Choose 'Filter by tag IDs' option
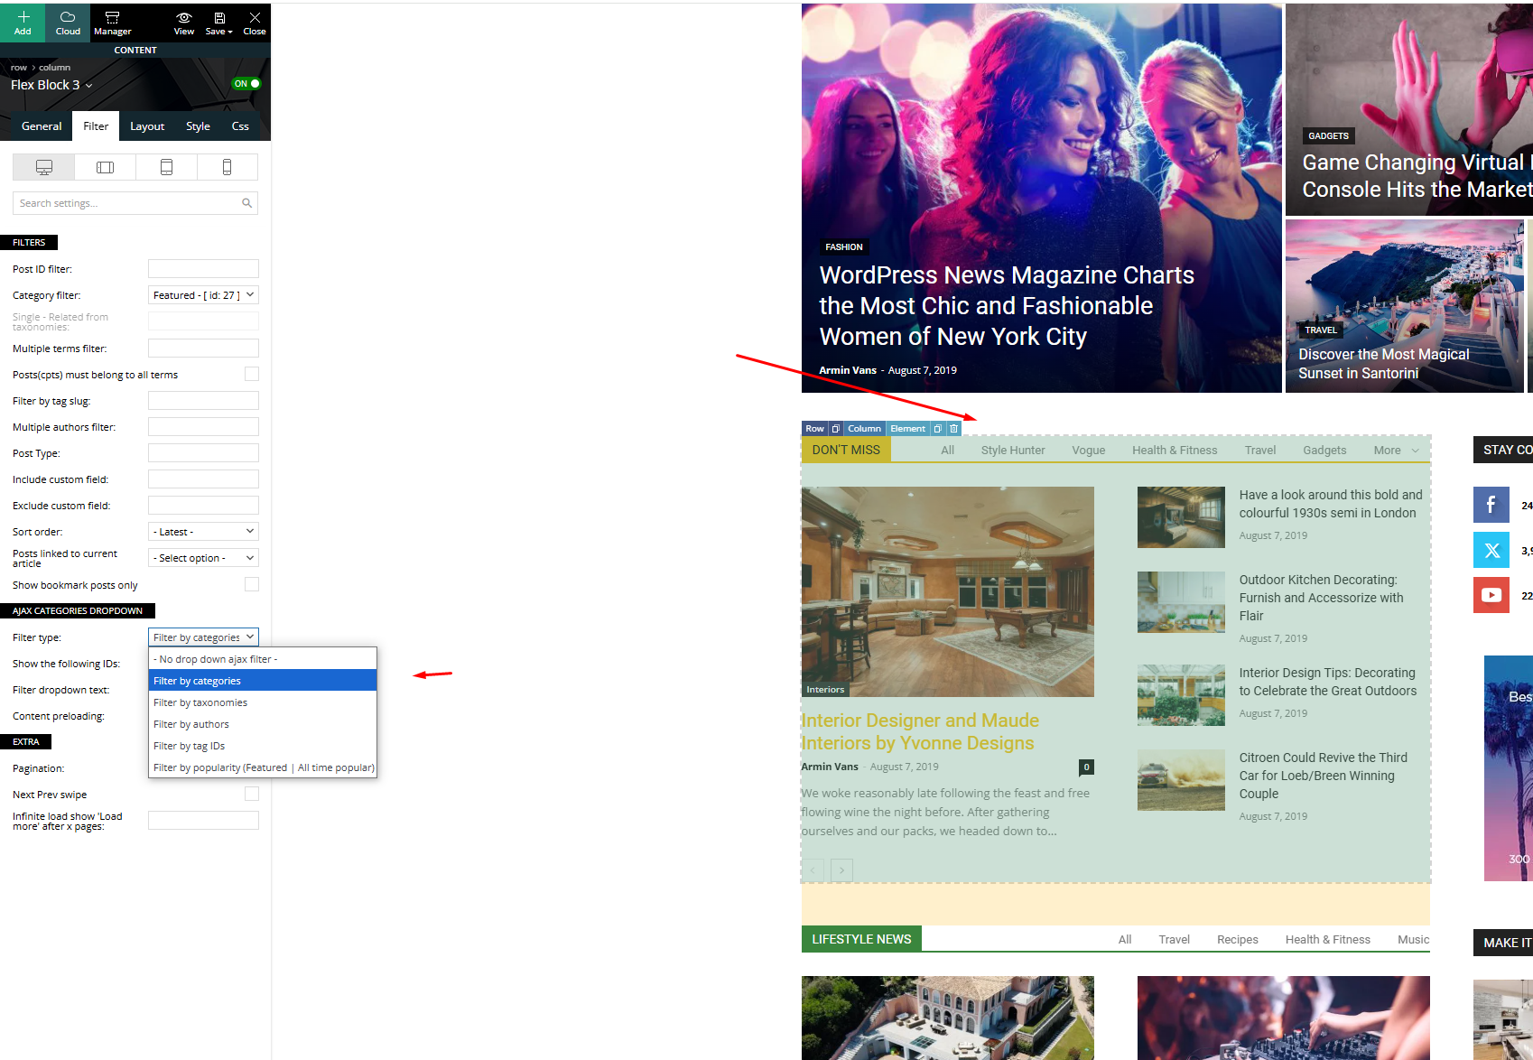This screenshot has height=1060, width=1533. click(x=262, y=746)
